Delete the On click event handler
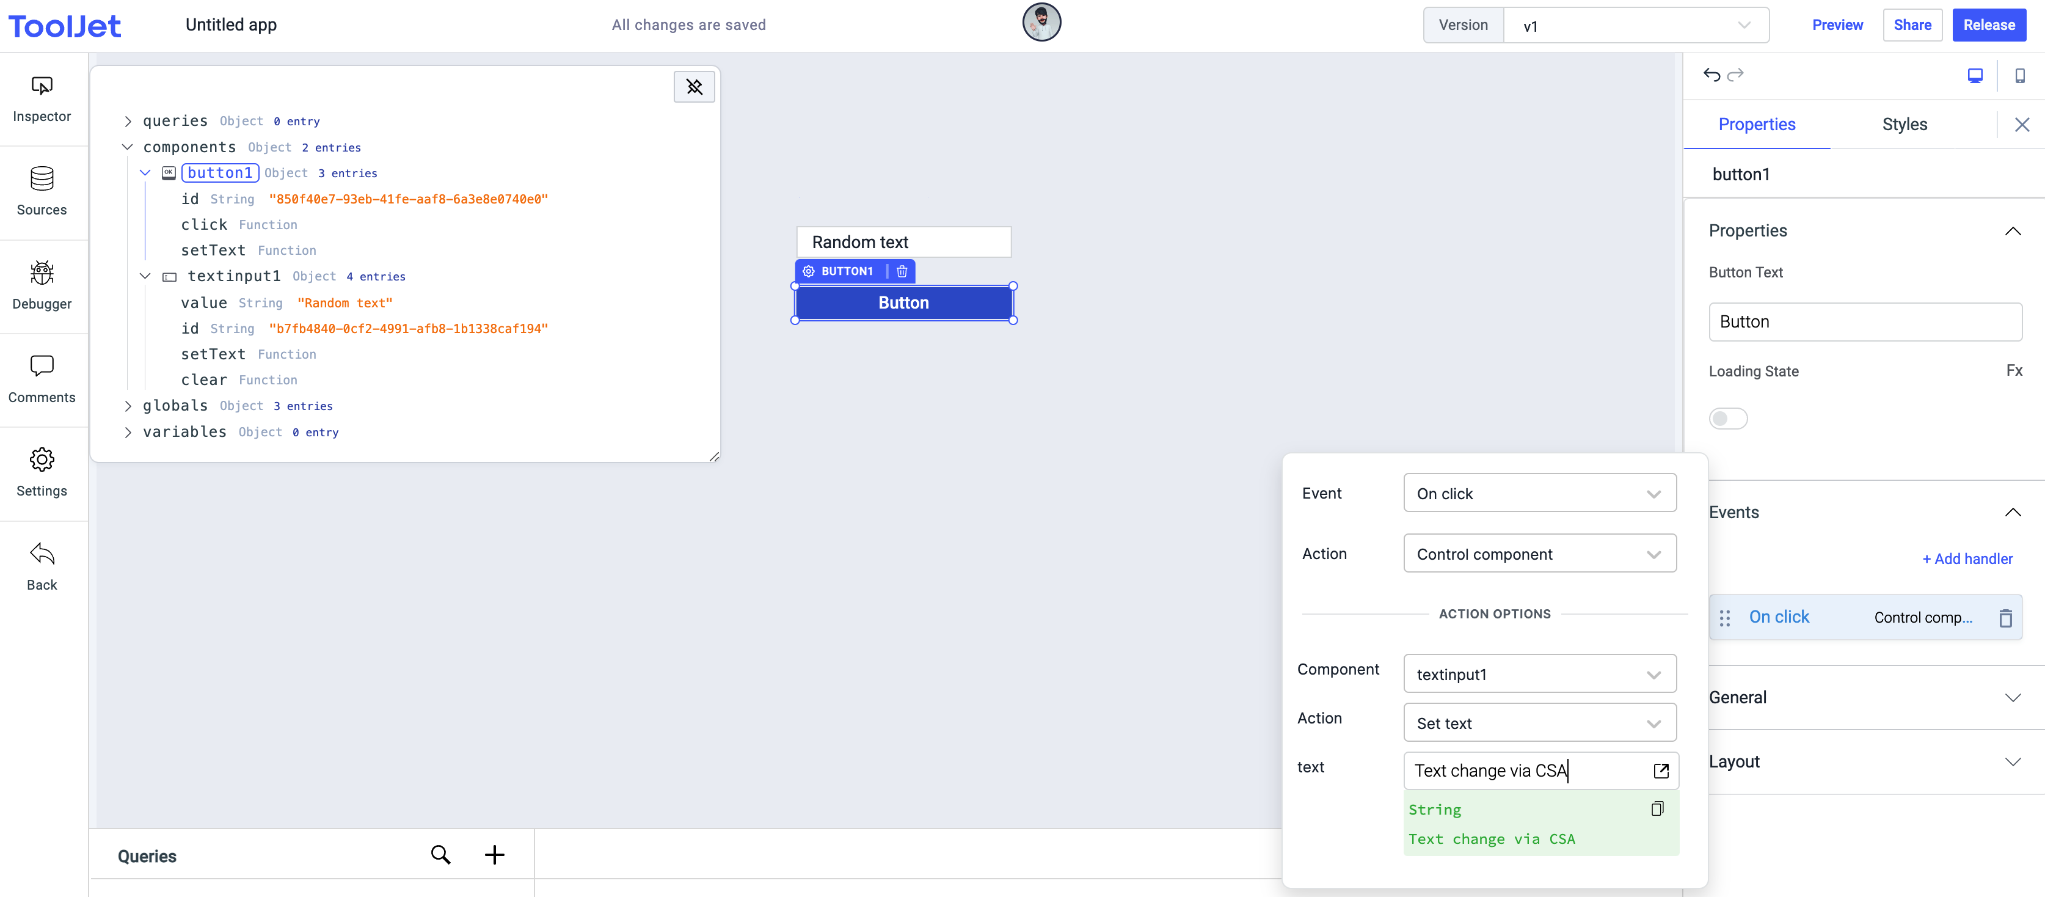 2005,618
